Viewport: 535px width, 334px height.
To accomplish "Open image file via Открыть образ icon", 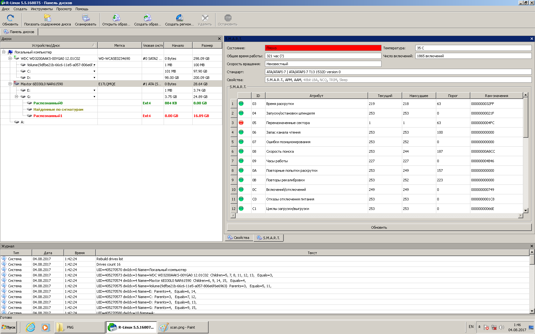I will (x=116, y=18).
